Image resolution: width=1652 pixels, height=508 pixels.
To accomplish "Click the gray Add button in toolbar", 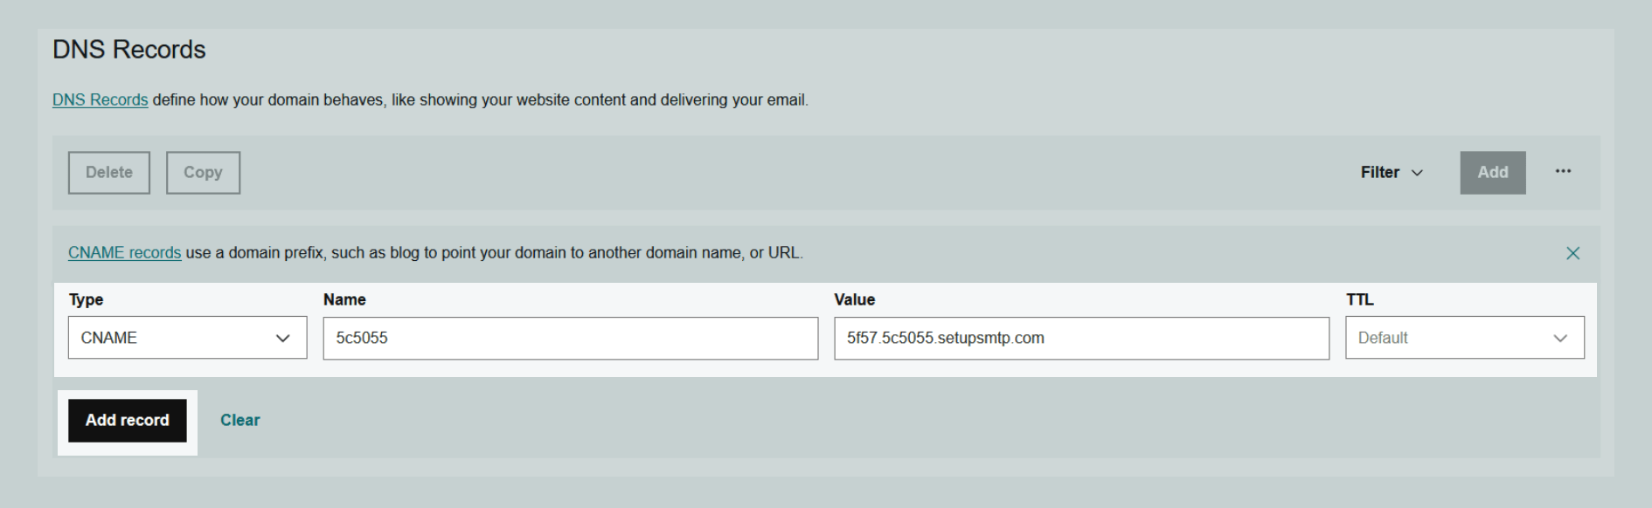I will point(1492,173).
